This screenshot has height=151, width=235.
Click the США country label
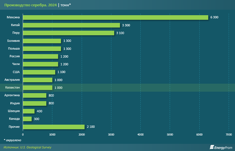[16, 72]
